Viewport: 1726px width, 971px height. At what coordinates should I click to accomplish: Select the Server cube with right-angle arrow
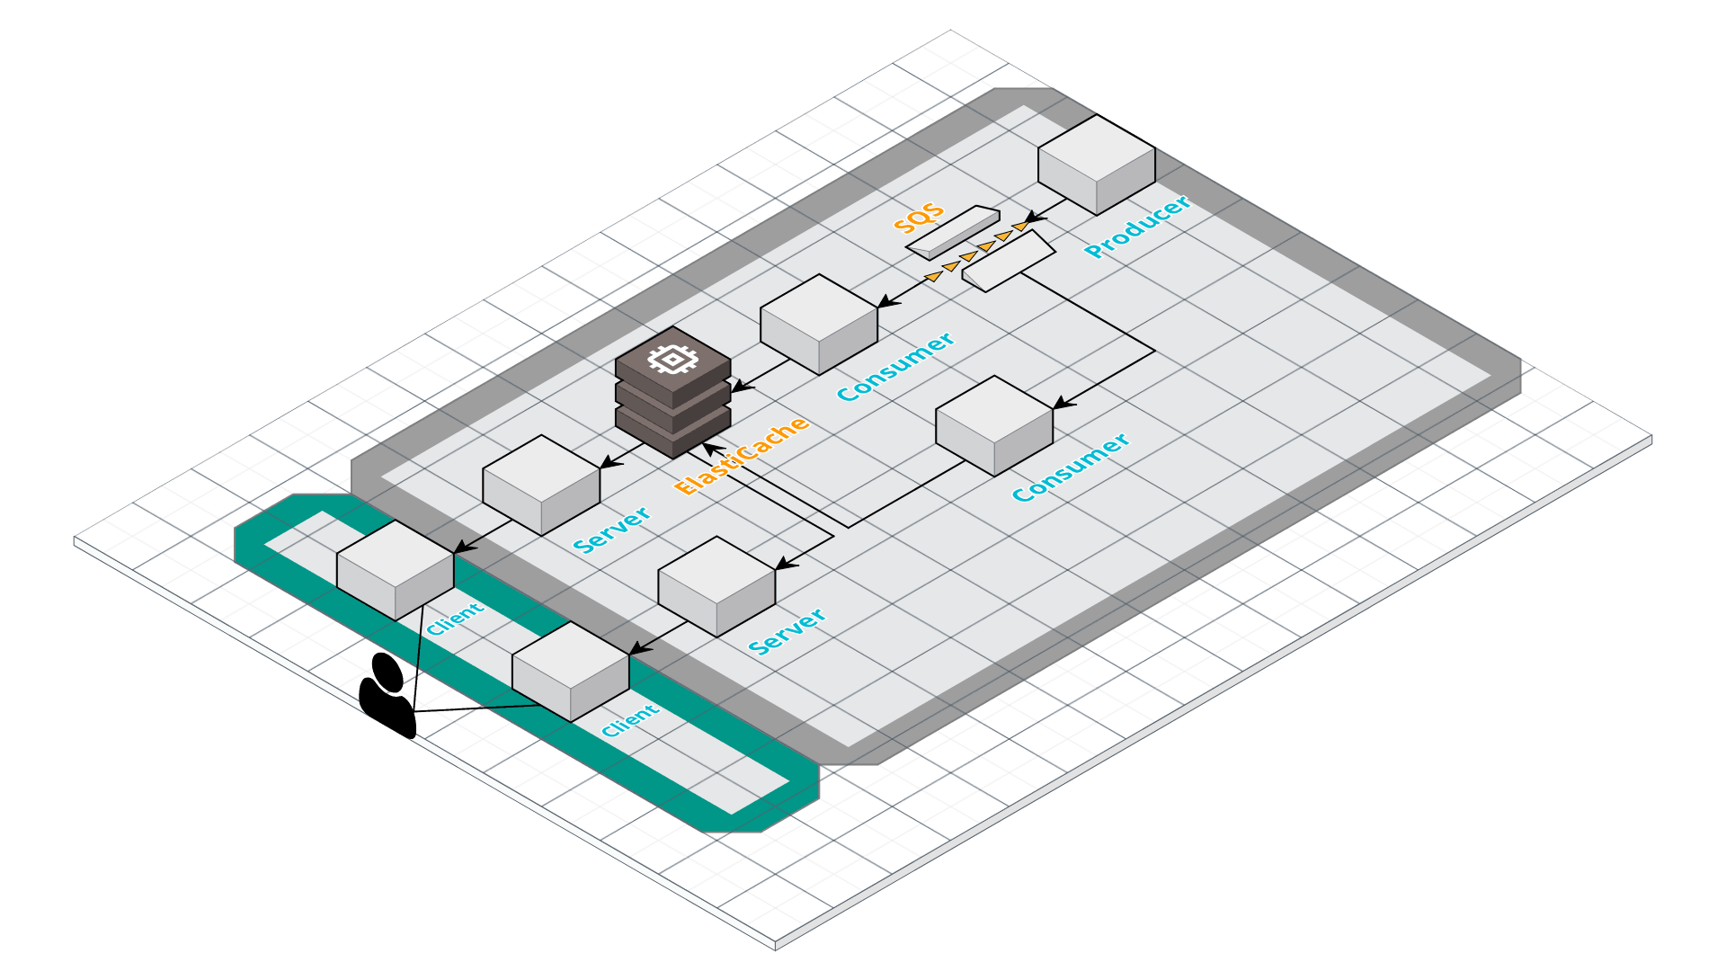pos(716,587)
